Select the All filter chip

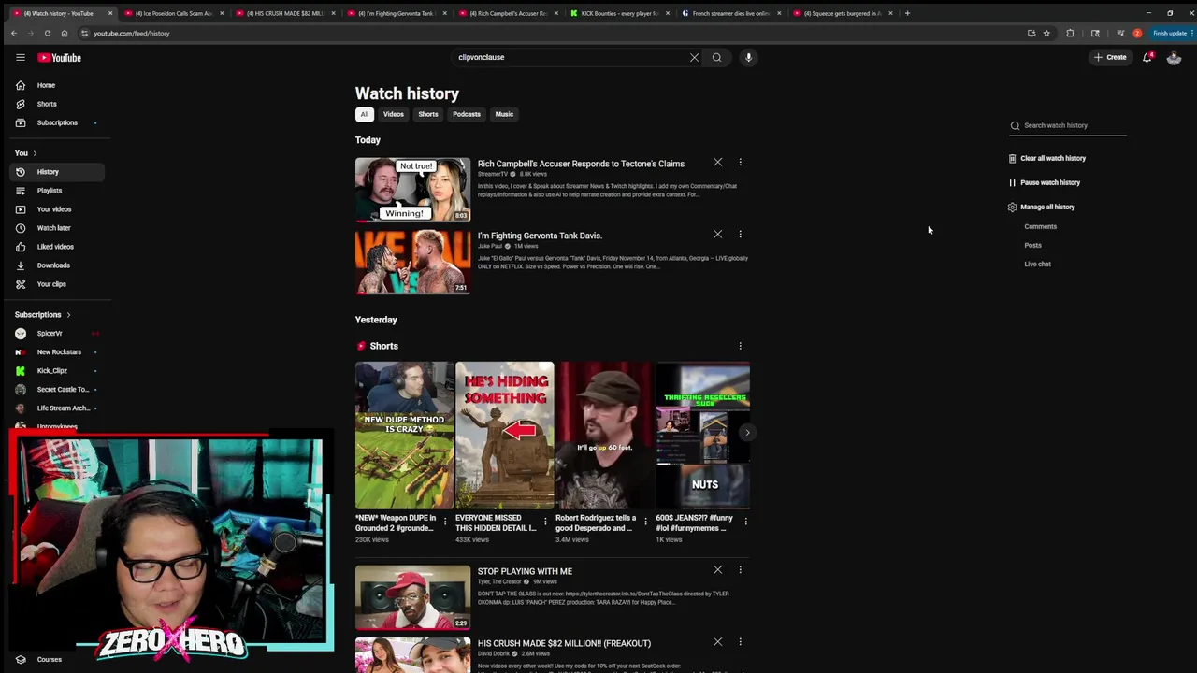pyautogui.click(x=365, y=114)
